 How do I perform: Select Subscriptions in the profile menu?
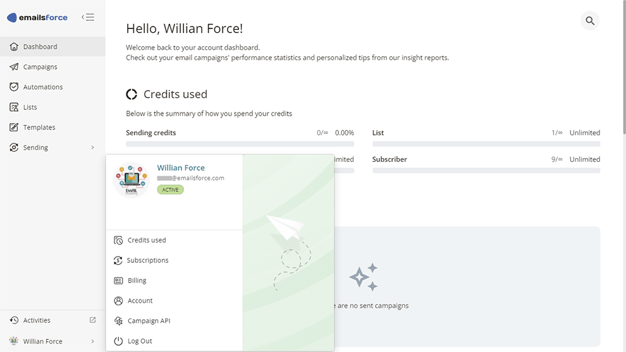[x=148, y=260]
